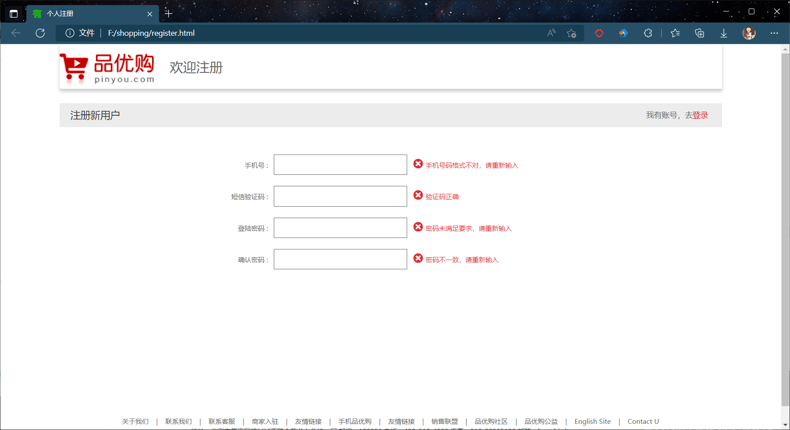Click the site information icon in address bar

point(70,33)
